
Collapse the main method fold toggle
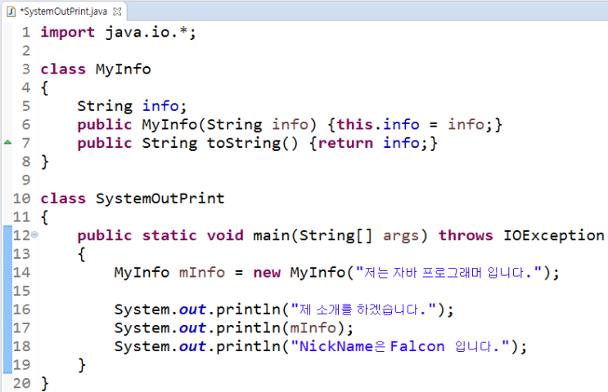coord(34,235)
